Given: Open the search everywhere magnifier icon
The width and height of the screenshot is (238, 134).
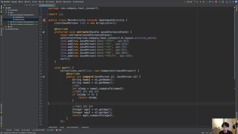Looking at the screenshot, I should tap(233, 2).
